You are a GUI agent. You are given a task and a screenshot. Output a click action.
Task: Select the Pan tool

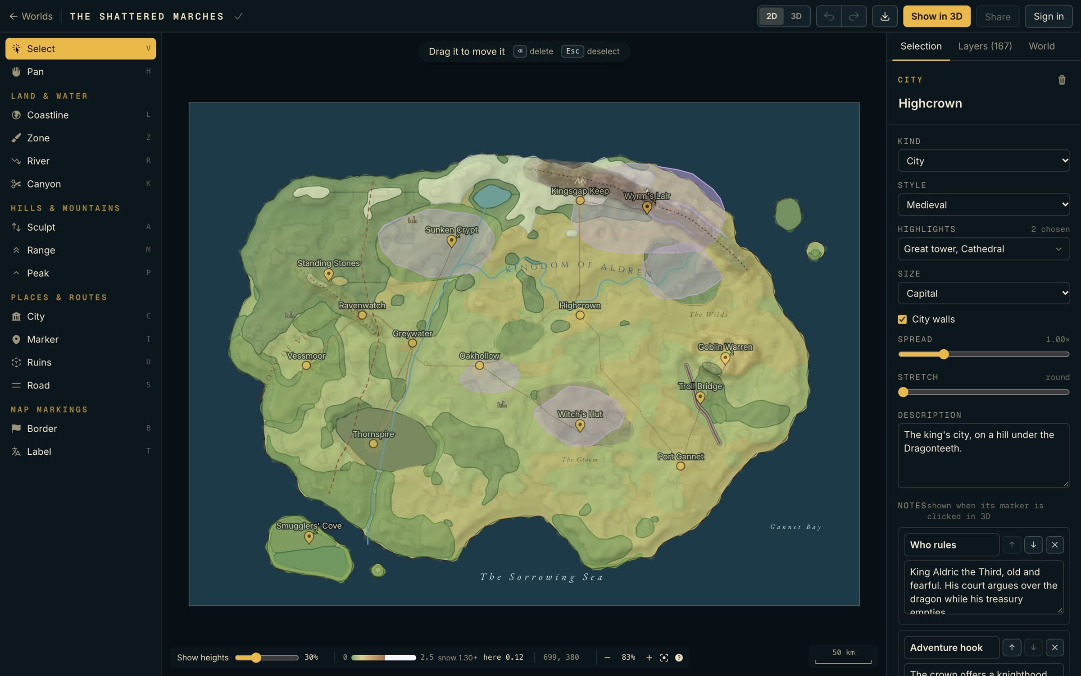pos(81,72)
